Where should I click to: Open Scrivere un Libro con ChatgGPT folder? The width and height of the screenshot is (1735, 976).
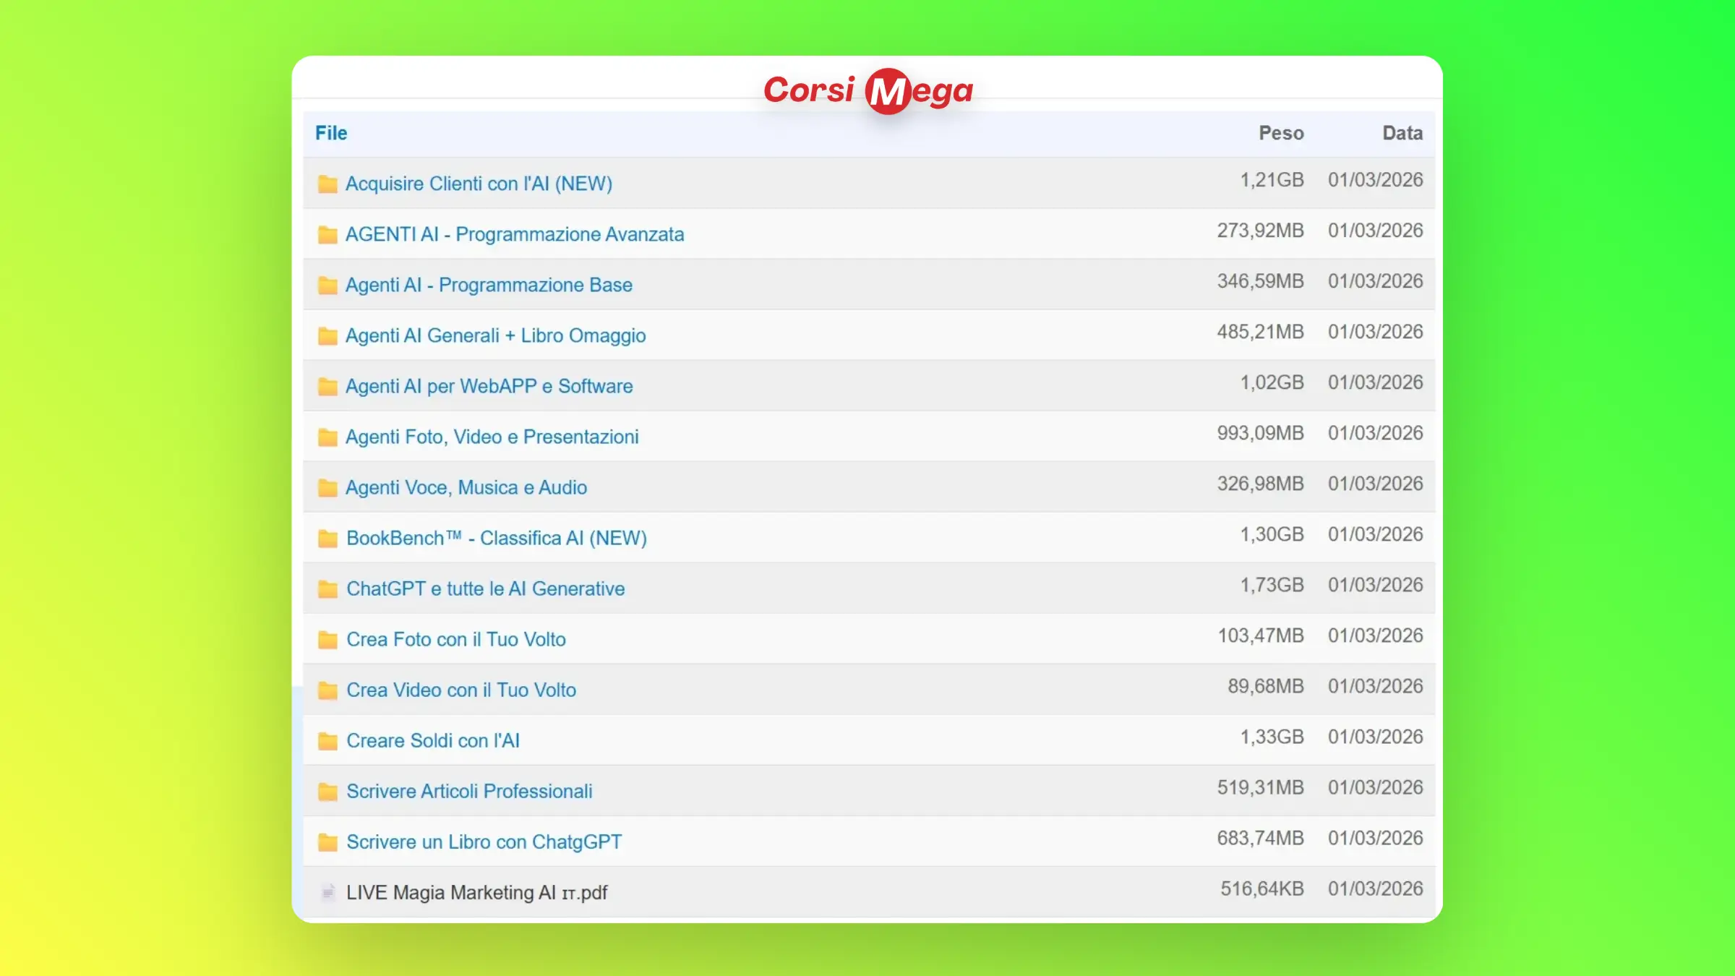tap(484, 842)
